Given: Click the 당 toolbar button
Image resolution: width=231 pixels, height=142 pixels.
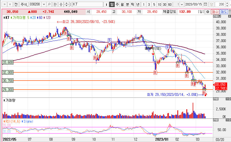Looking at the screenshot, I should pos(211,4).
